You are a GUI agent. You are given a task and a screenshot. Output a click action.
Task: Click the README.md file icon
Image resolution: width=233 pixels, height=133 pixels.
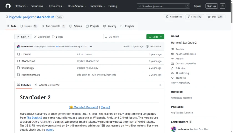point(19,61)
